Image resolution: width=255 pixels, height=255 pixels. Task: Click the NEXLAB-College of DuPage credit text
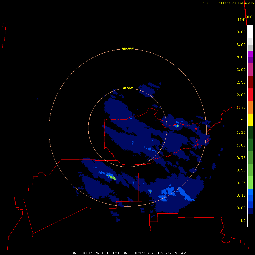point(226,3)
